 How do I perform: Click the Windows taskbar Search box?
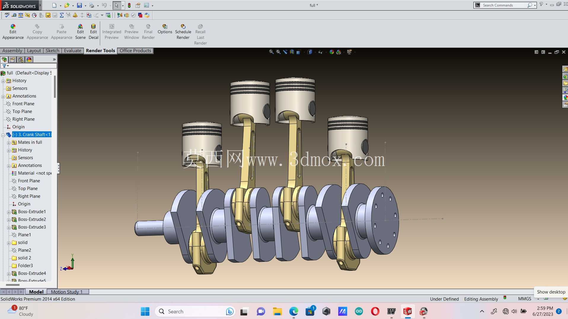click(195, 311)
